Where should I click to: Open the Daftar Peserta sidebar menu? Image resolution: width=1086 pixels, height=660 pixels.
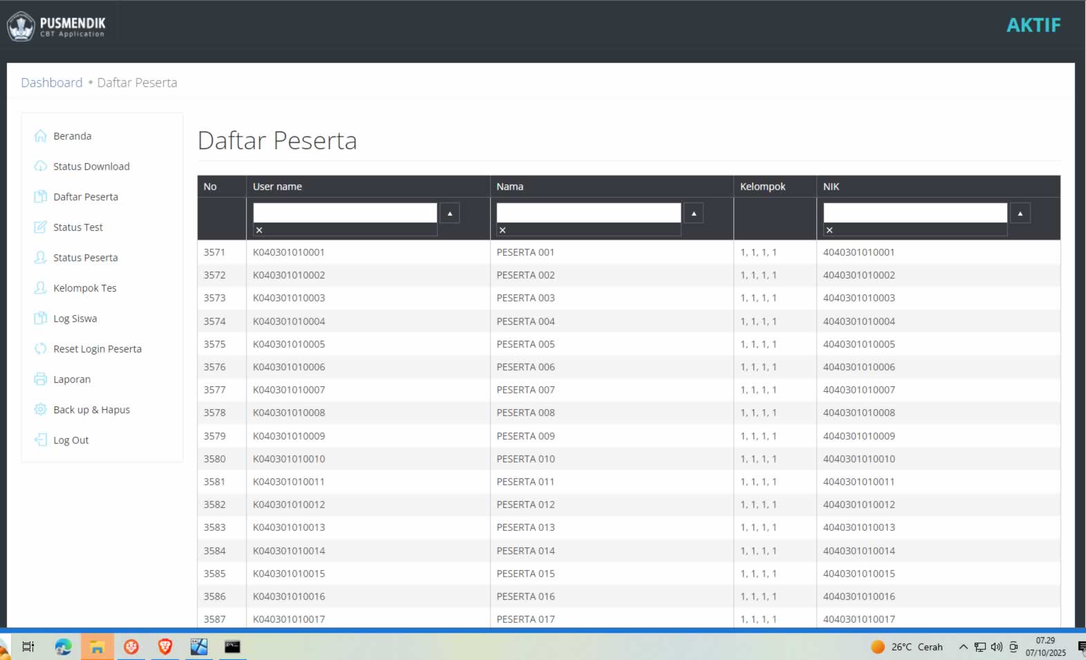(x=86, y=197)
